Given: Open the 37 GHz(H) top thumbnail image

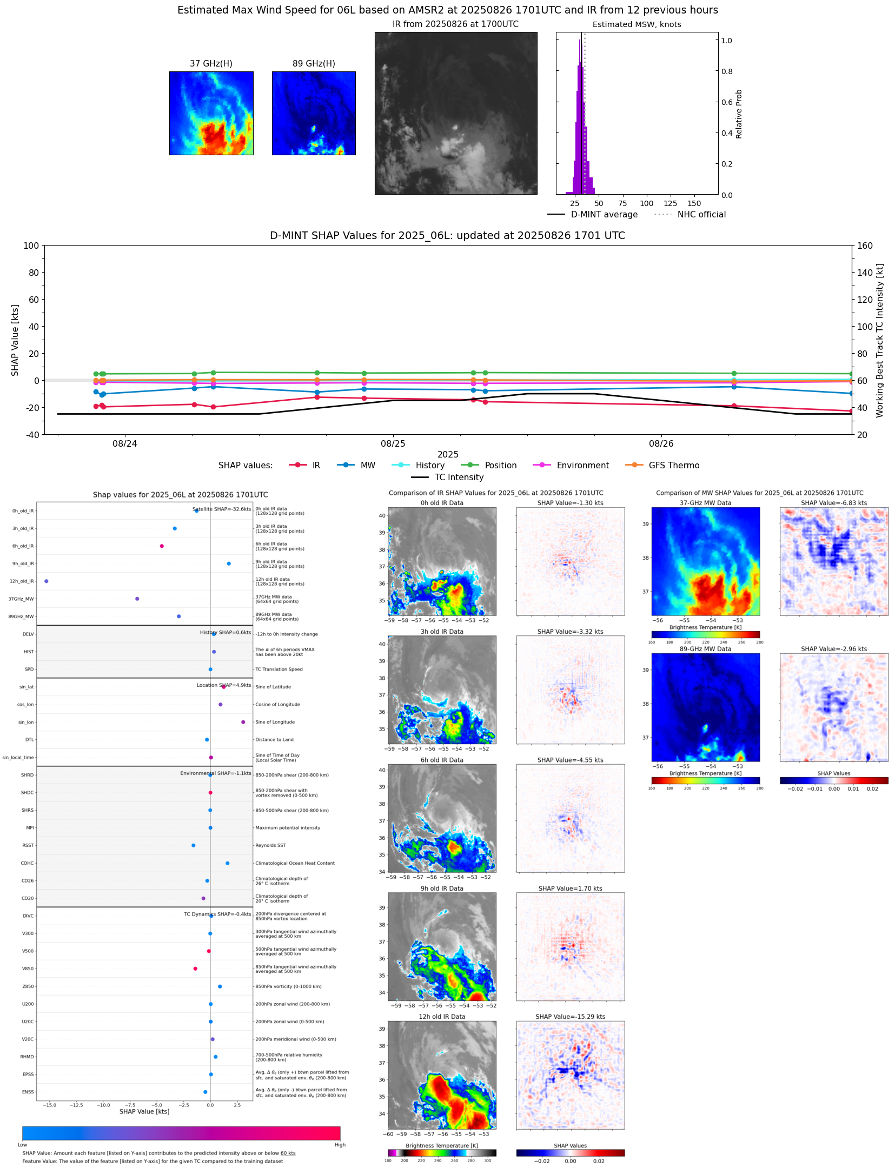Looking at the screenshot, I should click(x=211, y=113).
